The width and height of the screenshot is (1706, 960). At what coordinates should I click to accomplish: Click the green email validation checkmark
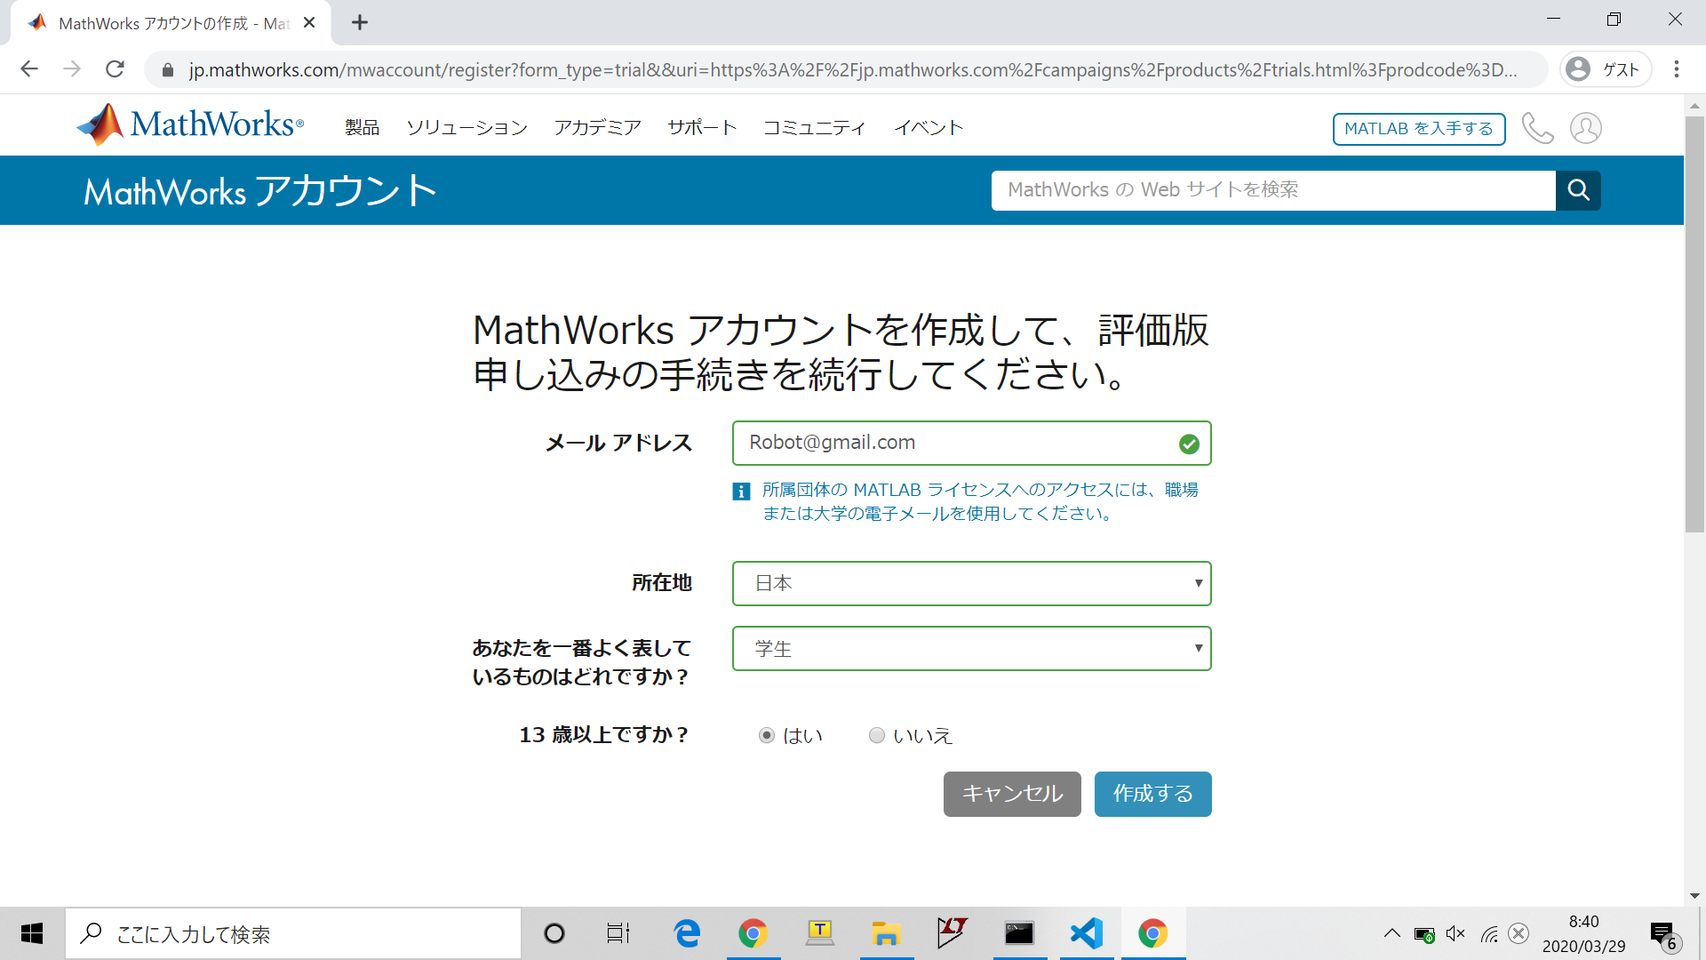[1189, 444]
